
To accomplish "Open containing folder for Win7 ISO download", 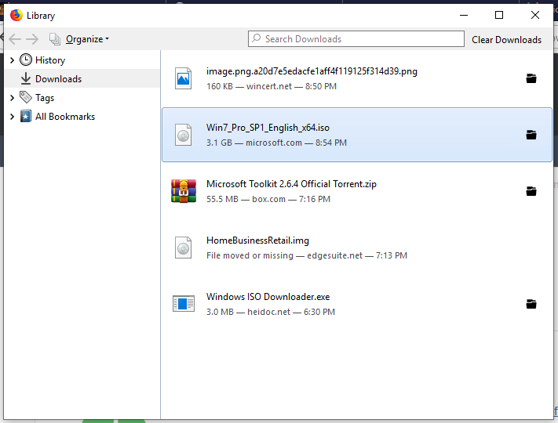I will coord(531,135).
